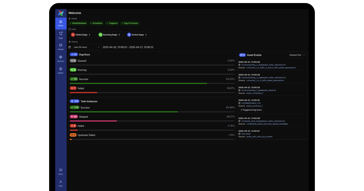Open the Browse sidebar menu
Viewport: 364px width, 191px height.
[x=61, y=59]
